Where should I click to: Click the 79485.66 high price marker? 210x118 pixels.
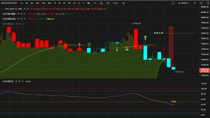click(x=136, y=23)
